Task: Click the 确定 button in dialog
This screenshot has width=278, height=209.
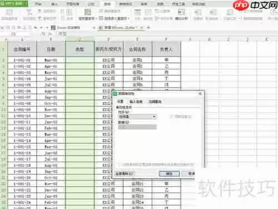Action: click(169, 173)
